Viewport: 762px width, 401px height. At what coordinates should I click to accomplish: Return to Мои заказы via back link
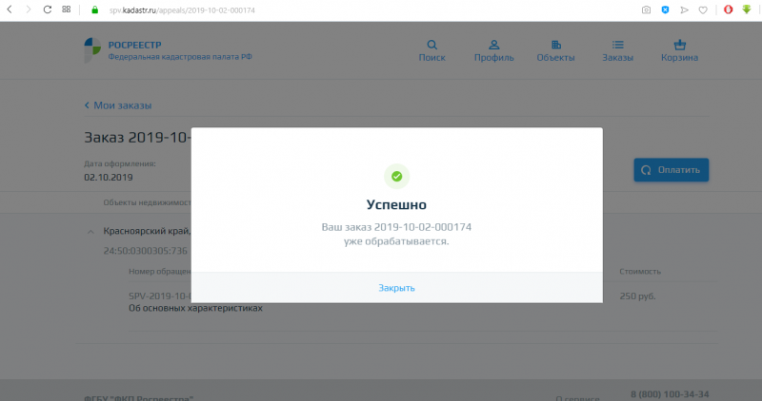[x=118, y=105]
